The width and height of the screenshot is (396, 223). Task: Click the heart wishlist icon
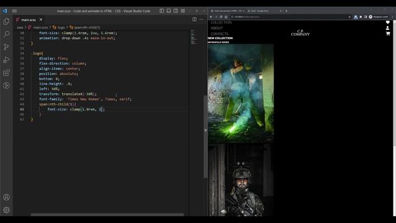point(388,22)
